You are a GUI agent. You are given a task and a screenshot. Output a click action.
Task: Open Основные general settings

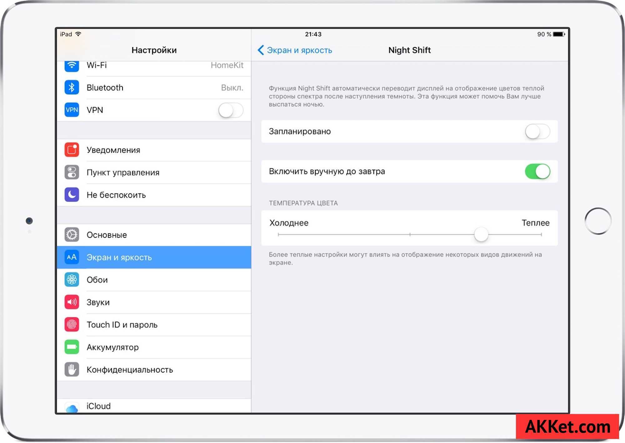click(x=154, y=235)
